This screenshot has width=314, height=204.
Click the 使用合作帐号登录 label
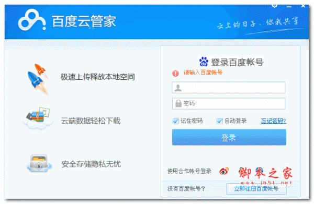tap(189, 171)
